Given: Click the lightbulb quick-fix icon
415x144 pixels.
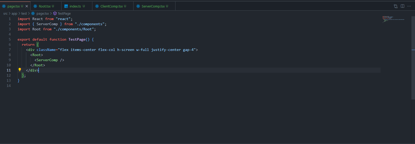Looking at the screenshot, I should (20, 70).
